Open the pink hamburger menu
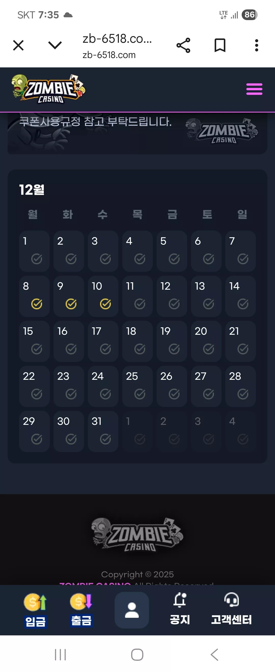Screen dimensions: 275x672 click(x=254, y=89)
